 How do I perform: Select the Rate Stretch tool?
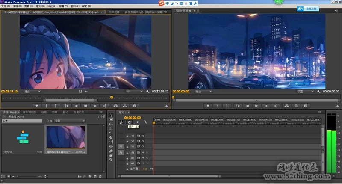tap(111, 133)
